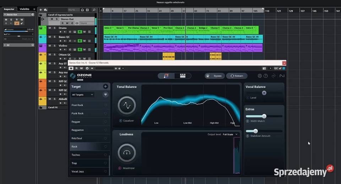Click the Intro 3 drum clip
Image resolution: width=341 pixels, height=184 pixels.
pyautogui.click(x=109, y=30)
